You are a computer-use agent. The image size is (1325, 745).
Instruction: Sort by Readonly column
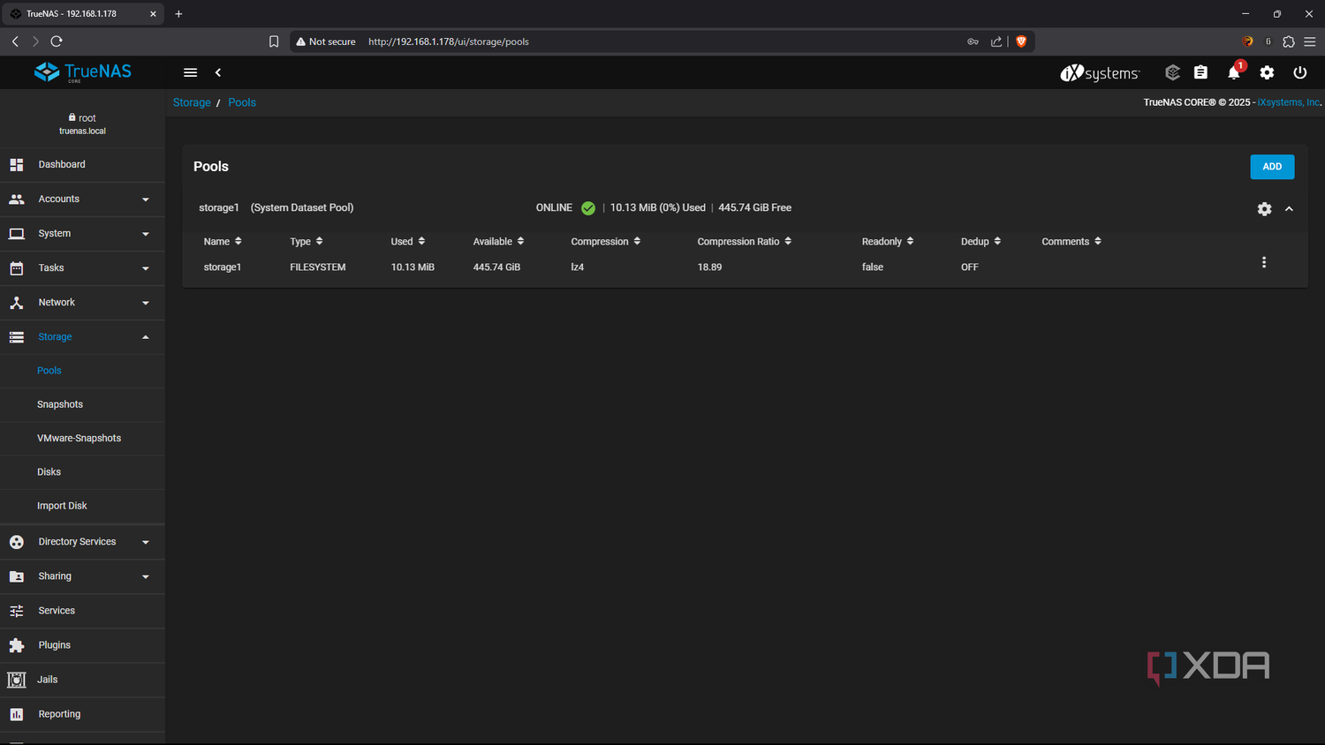point(888,242)
